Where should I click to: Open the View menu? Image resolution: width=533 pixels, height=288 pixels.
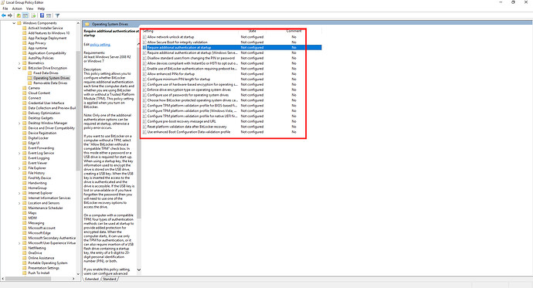coord(30,8)
